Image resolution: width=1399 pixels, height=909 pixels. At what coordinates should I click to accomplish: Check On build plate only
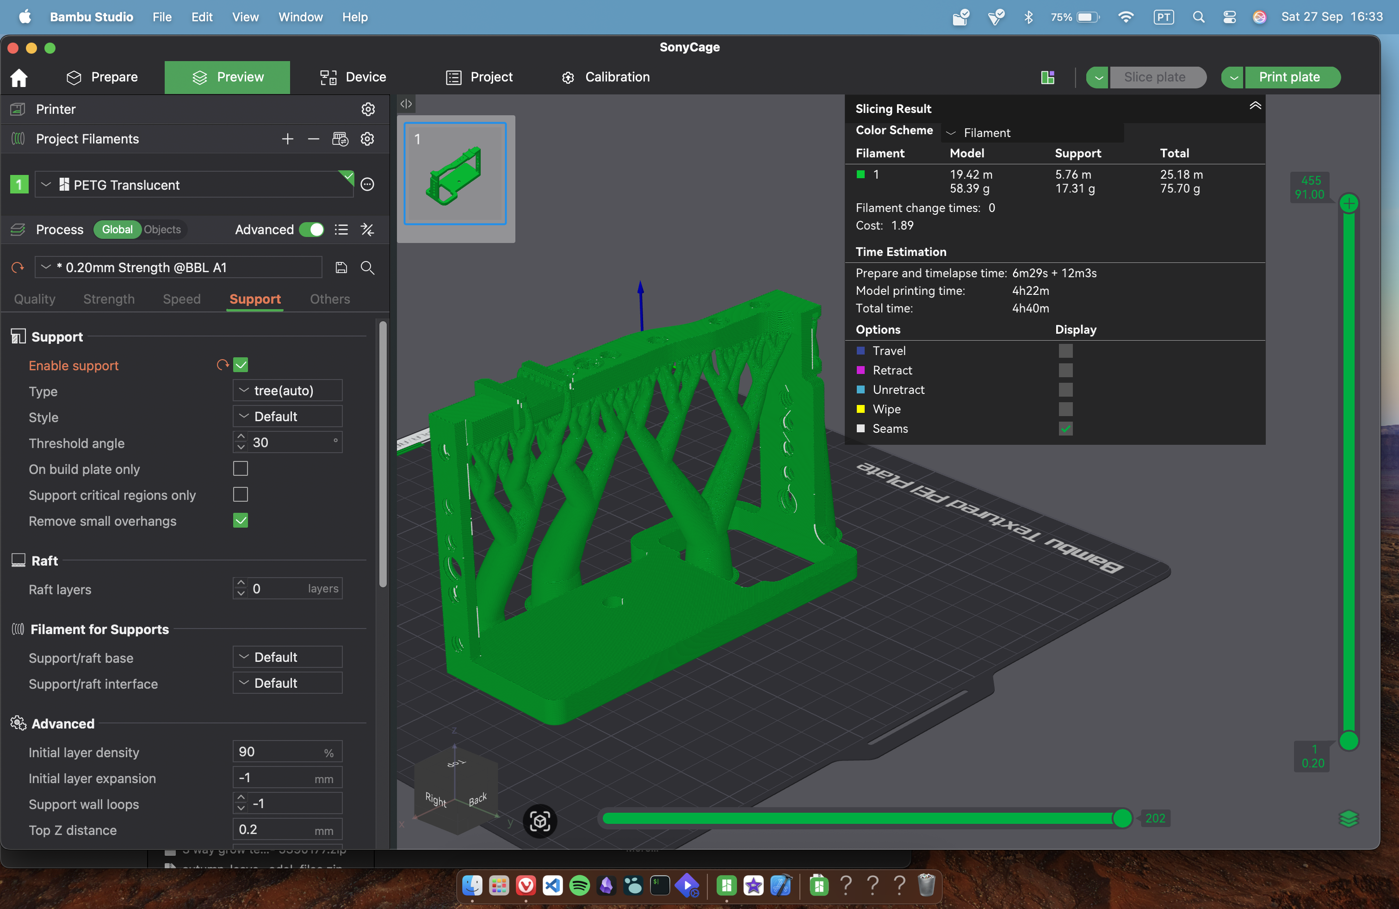[241, 468]
